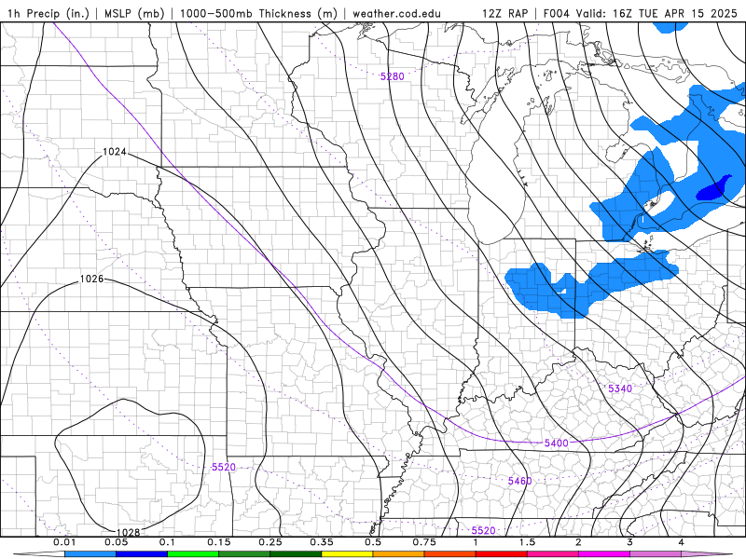
Task: Select the 5400 thickness contour label
Action: tap(556, 443)
